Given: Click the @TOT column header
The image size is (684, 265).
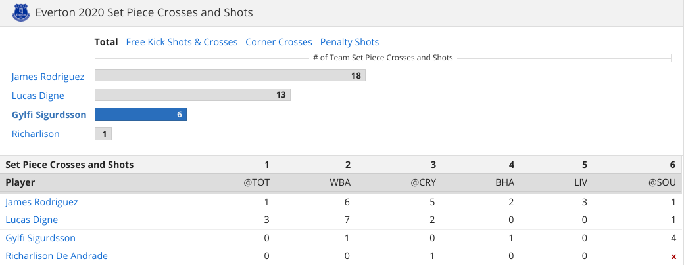Looking at the screenshot, I should click(256, 182).
